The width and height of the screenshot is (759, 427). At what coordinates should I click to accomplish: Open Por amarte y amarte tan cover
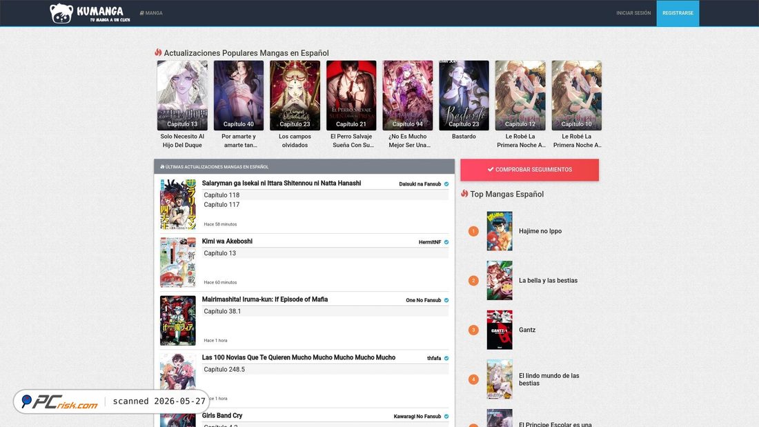(x=239, y=95)
